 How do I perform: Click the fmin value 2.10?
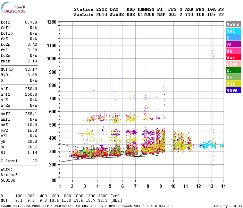[x=32, y=61]
